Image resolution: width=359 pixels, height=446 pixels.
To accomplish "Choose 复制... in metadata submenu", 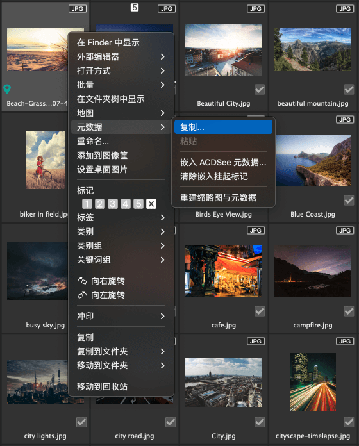I will coord(223,127).
